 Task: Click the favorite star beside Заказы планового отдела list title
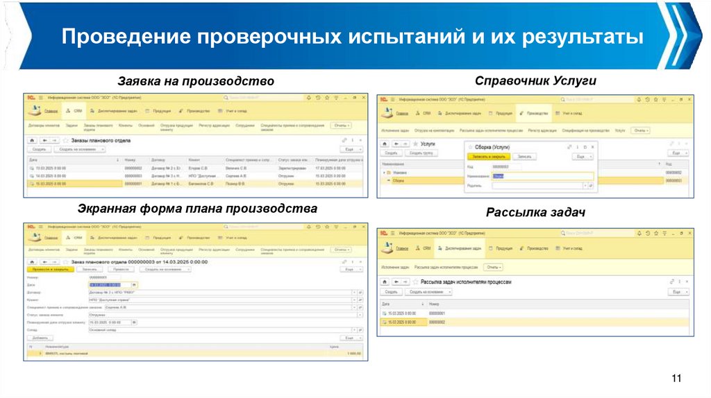[x=65, y=140]
